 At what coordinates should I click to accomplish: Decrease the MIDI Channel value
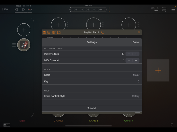(129, 60)
